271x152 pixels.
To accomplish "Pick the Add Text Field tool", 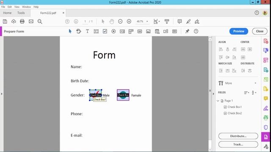I will pos(96,31).
